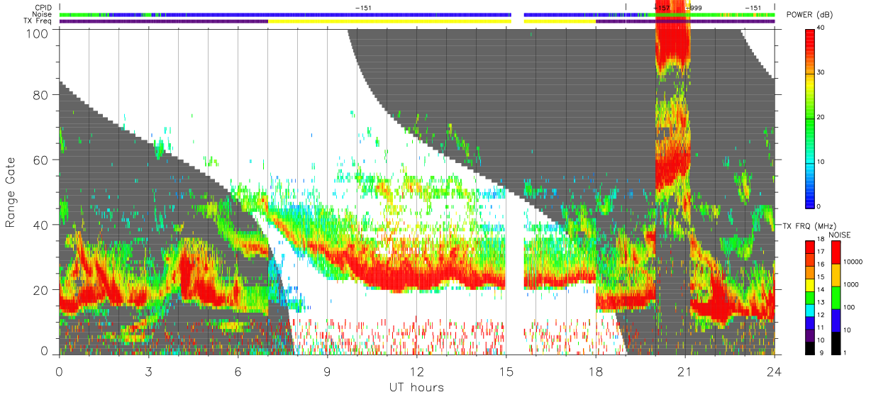871x402 pixels.
Task: Click the 12 tick on UT hours axis
Action: [417, 371]
